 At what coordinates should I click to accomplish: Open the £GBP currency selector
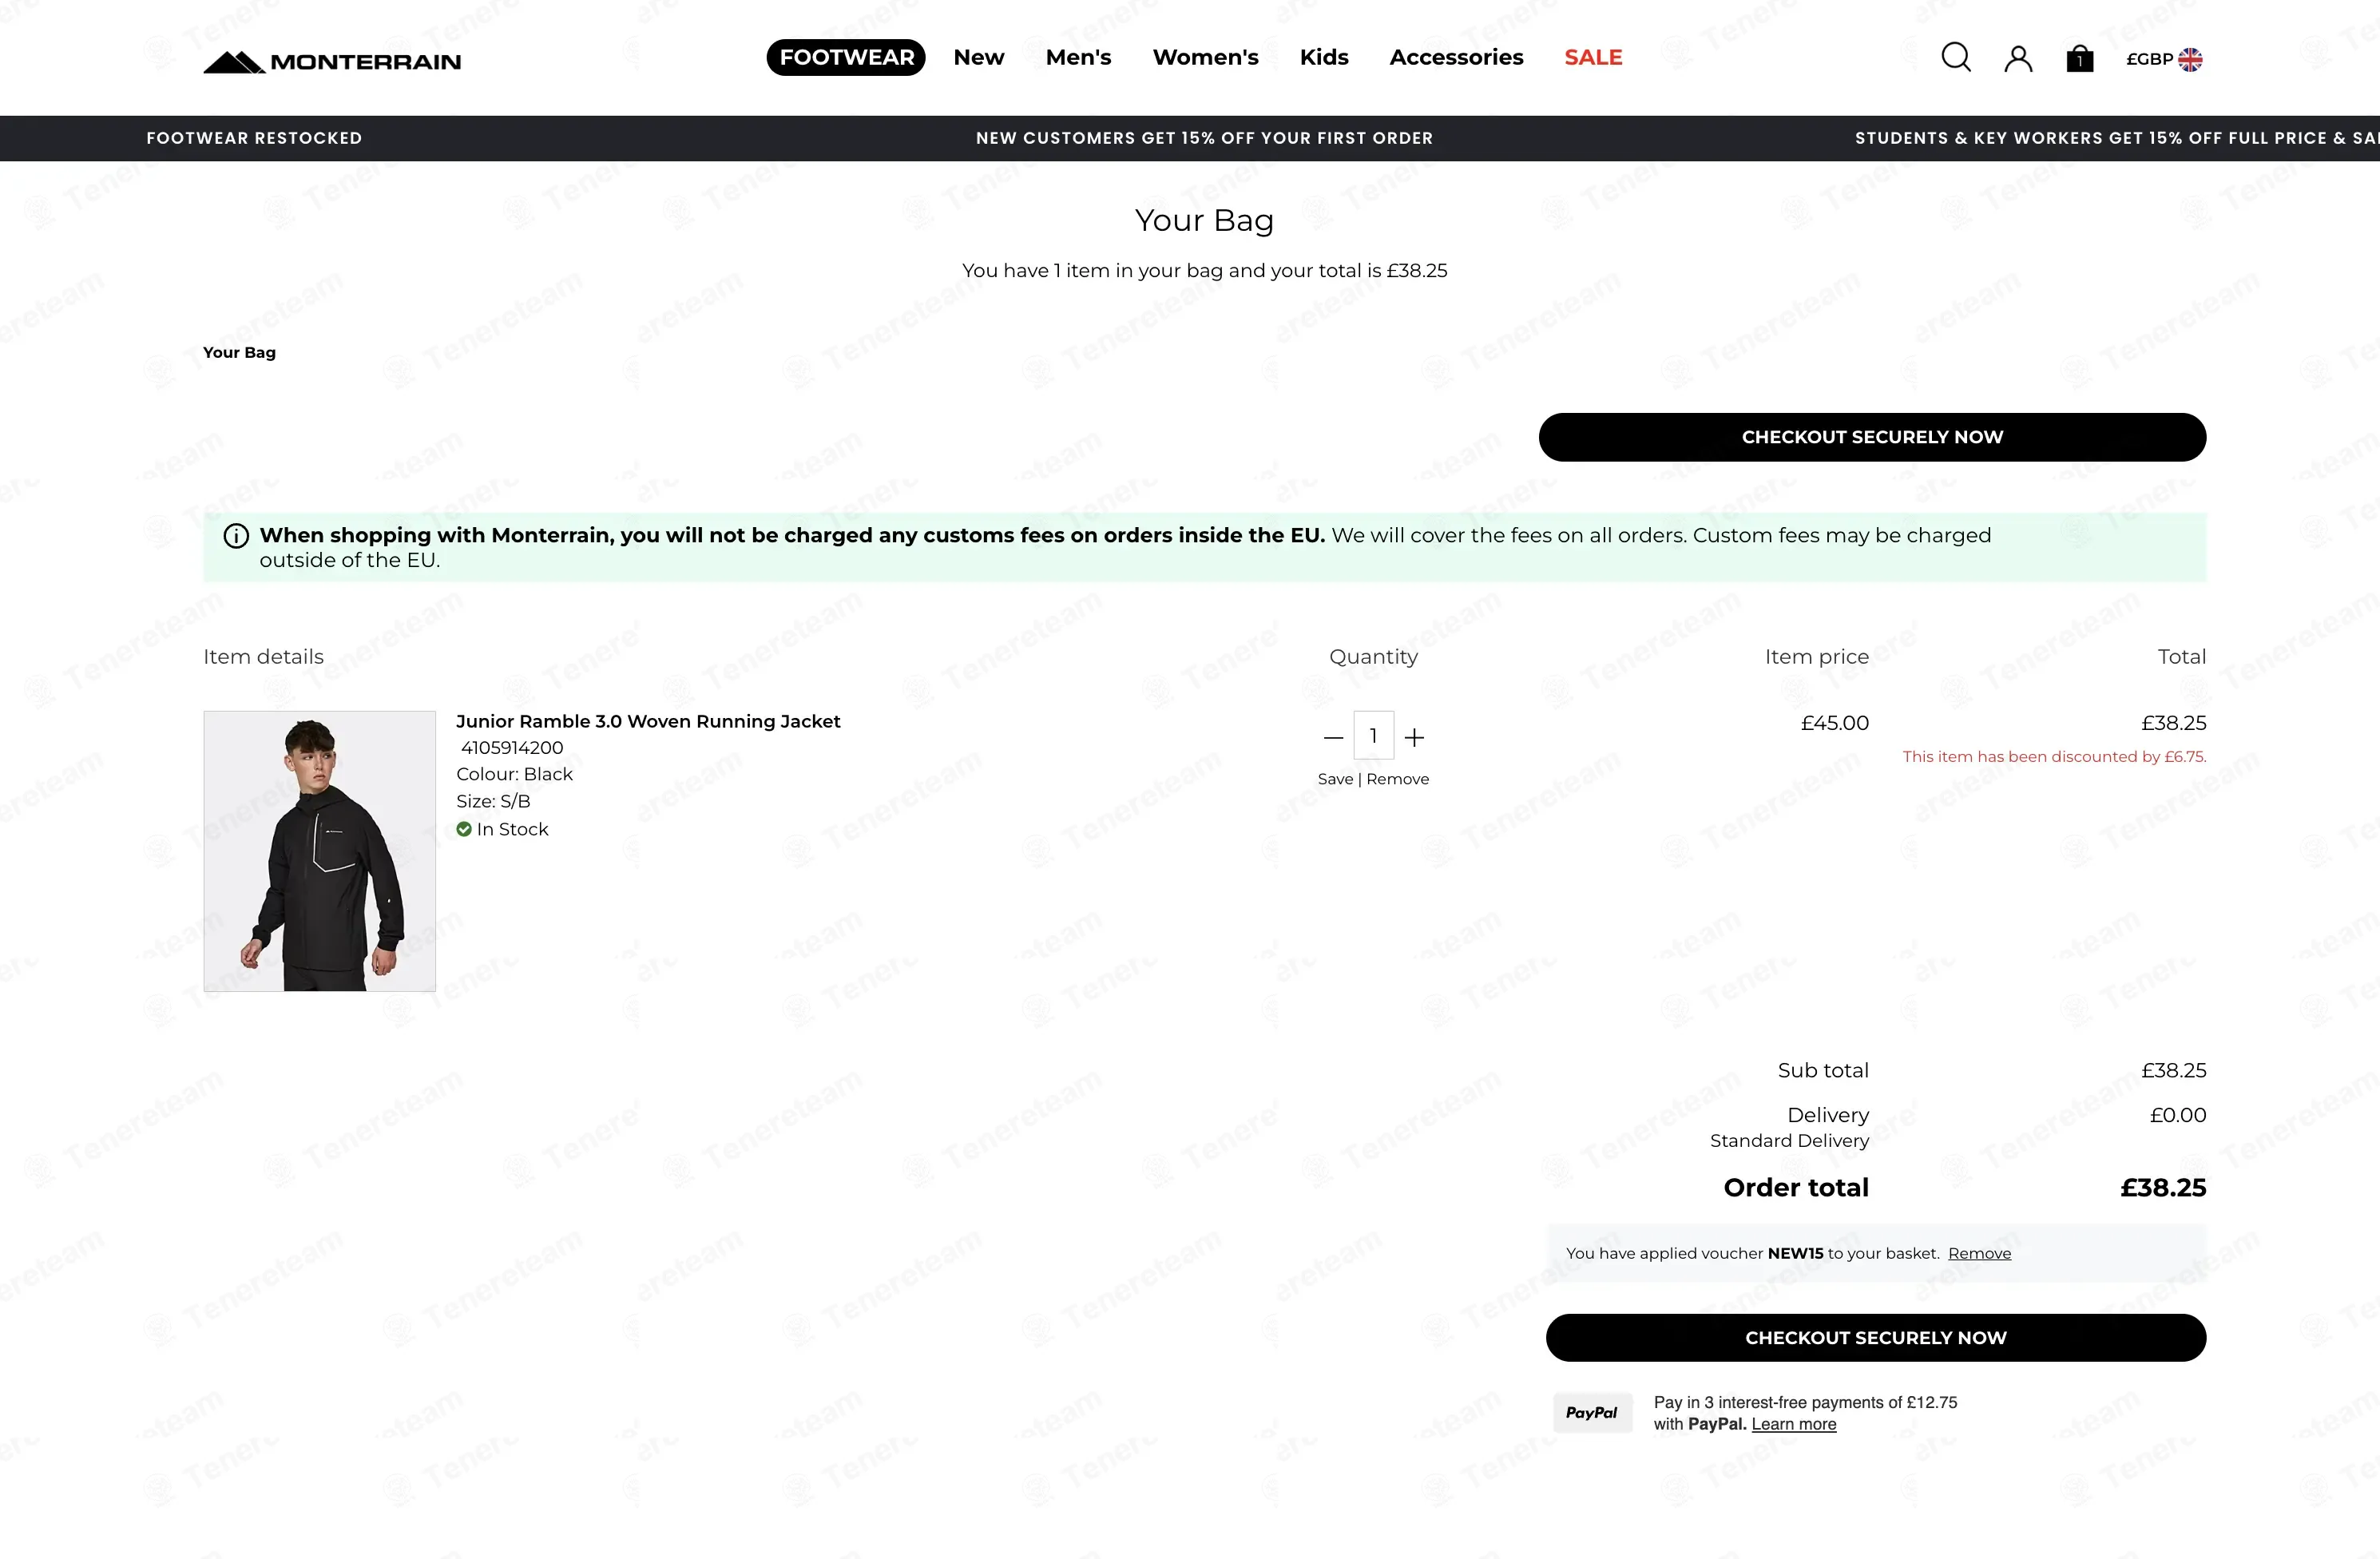tap(2164, 59)
